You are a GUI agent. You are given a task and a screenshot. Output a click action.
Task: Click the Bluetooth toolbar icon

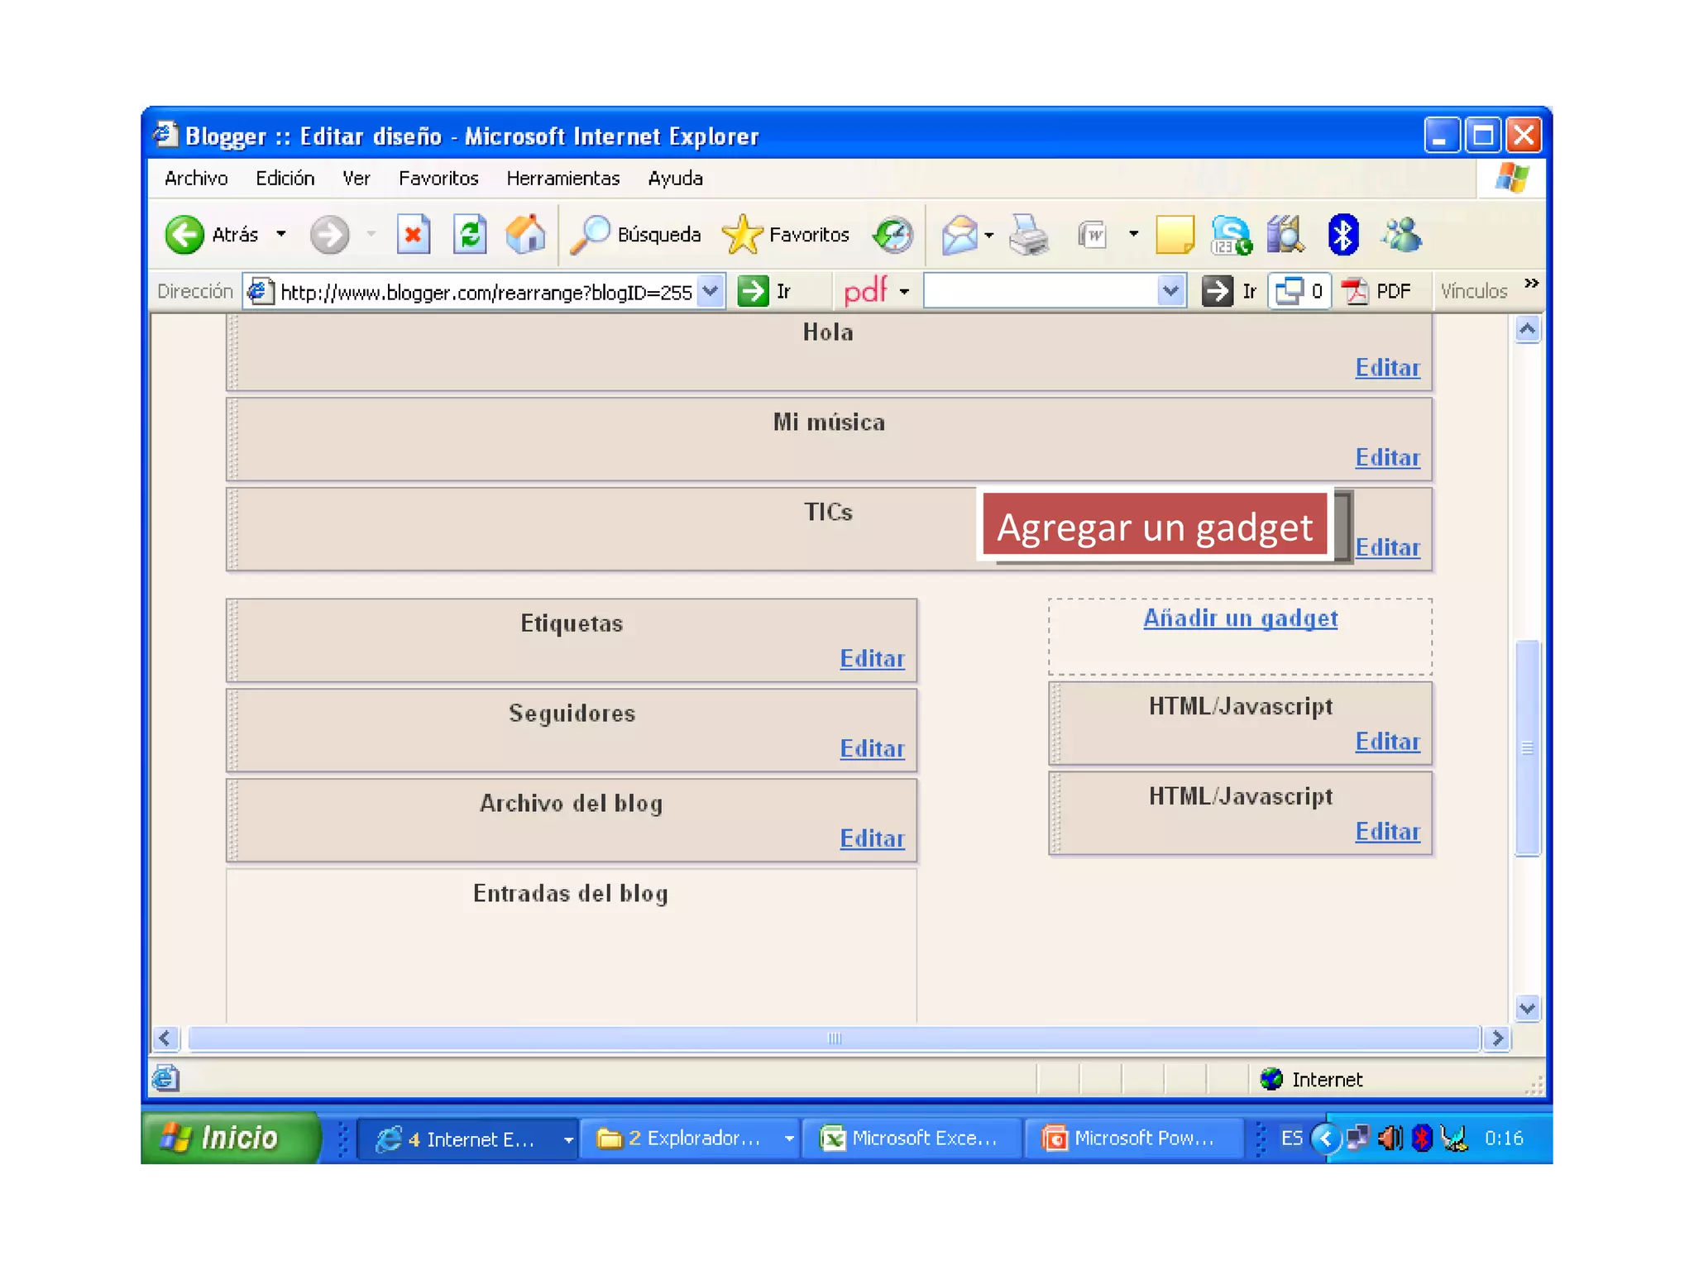1342,235
